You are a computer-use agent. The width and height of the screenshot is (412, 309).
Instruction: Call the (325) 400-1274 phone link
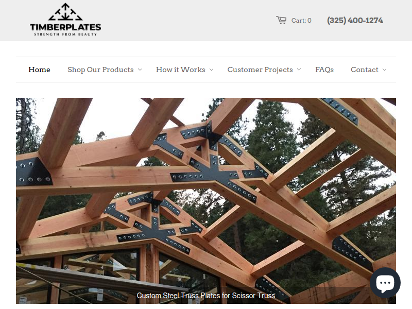click(x=355, y=21)
